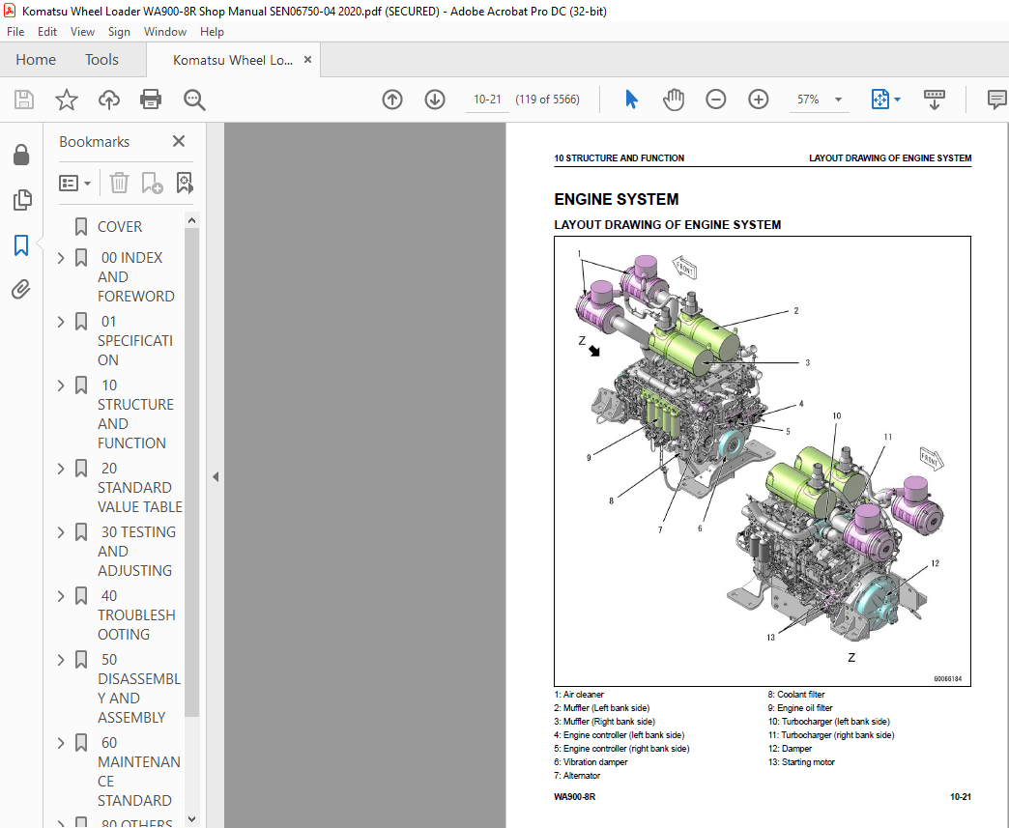Click the bookmarks panel scrollbar thumb
1009x828 pixels.
pyautogui.click(x=191, y=471)
